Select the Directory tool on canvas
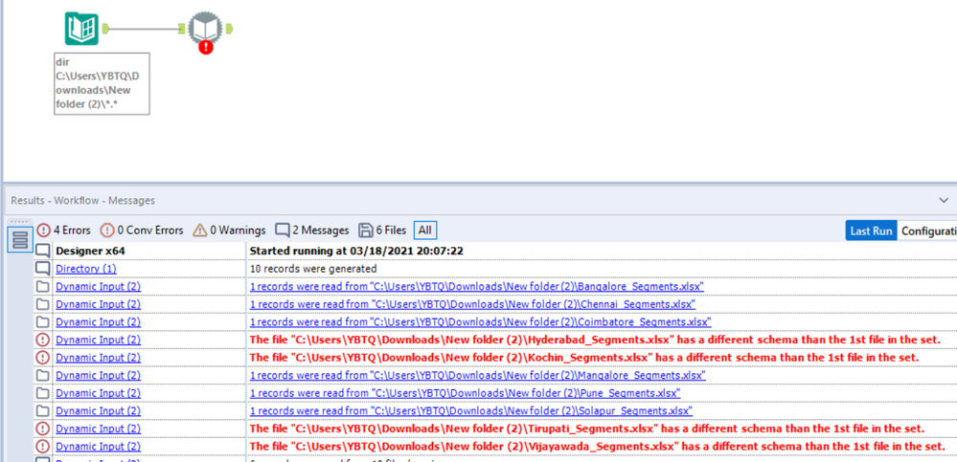Image resolution: width=957 pixels, height=462 pixels. coord(81,28)
